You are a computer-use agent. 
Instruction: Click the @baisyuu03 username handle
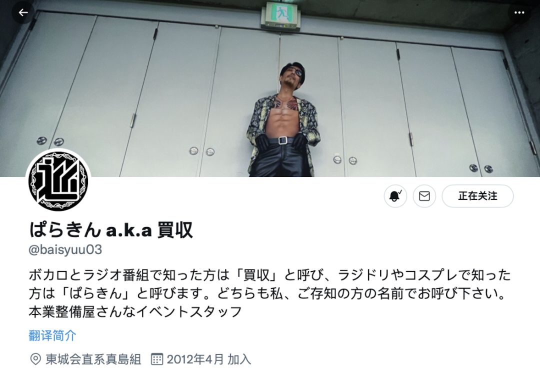[65, 249]
